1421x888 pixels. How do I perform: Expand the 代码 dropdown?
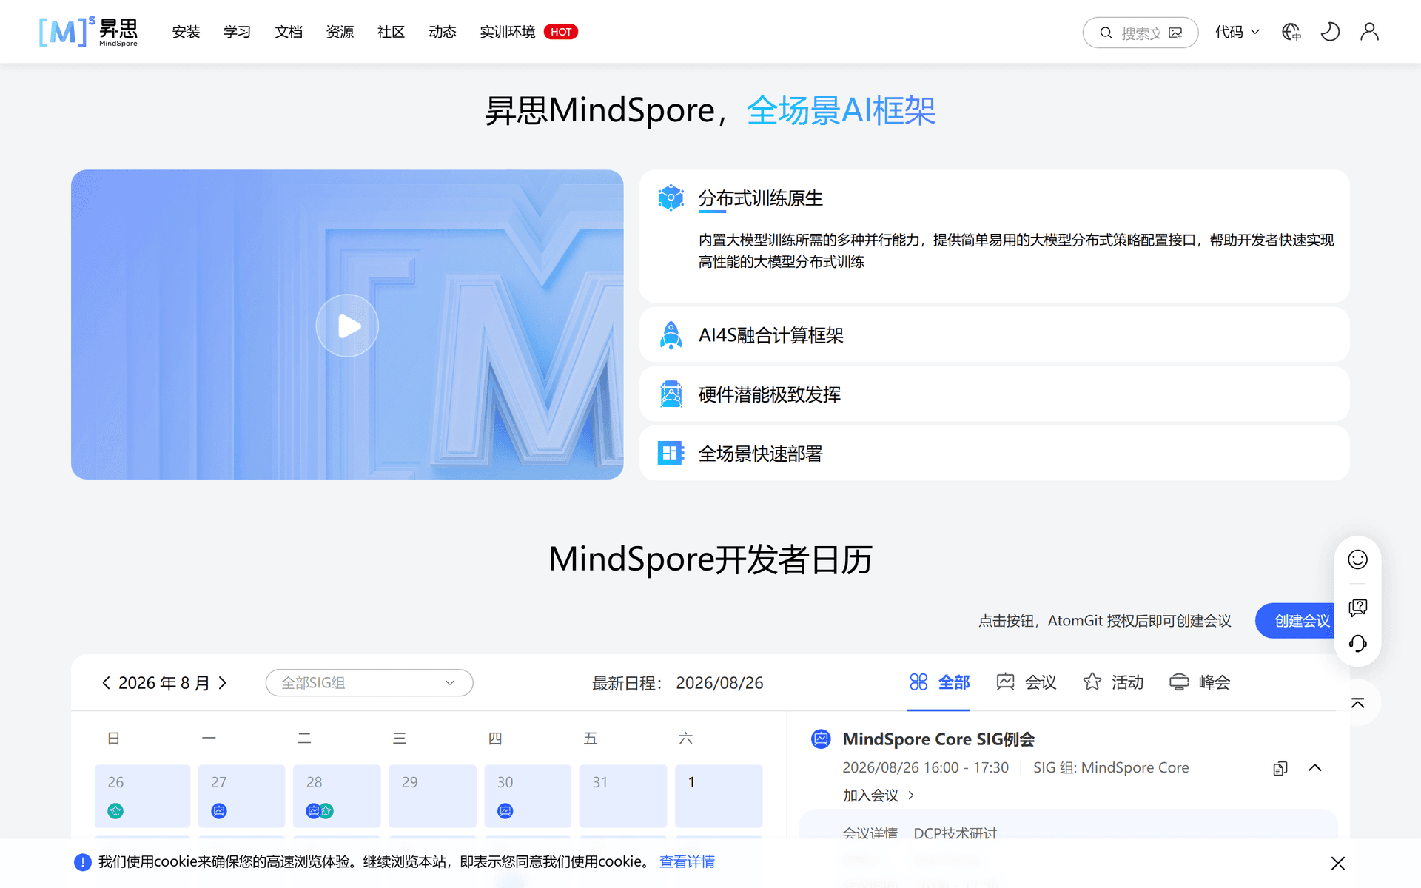1237,32
